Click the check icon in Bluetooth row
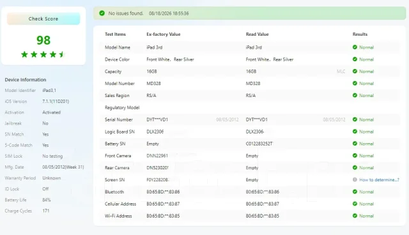 click(355, 192)
